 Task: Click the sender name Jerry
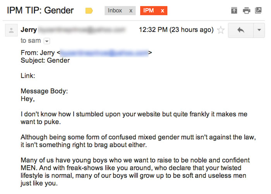pyautogui.click(x=29, y=30)
